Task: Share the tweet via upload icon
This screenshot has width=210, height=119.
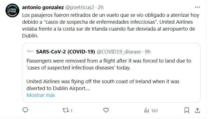Action: 197,110
